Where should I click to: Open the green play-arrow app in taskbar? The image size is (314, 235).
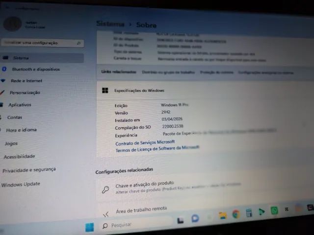262,211
